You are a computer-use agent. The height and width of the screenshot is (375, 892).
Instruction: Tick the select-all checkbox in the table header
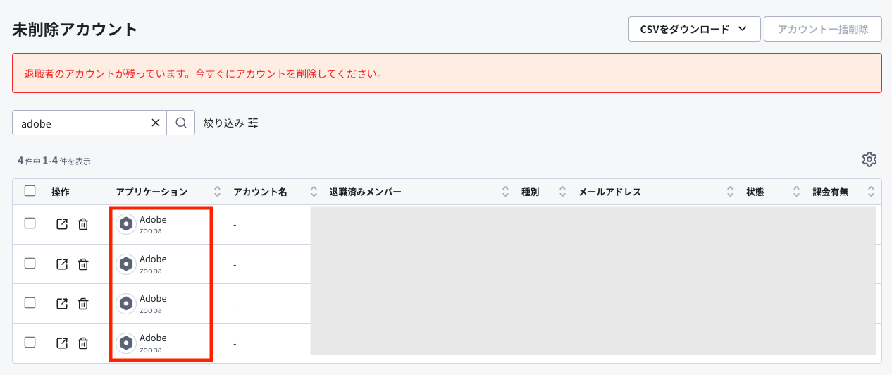coord(30,190)
